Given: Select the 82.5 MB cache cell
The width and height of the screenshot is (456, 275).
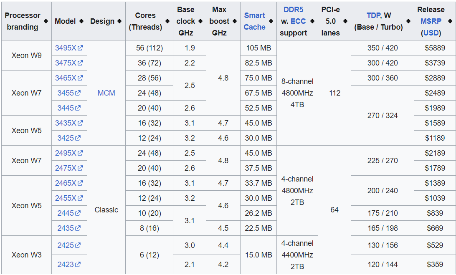Looking at the screenshot, I should coord(258,63).
